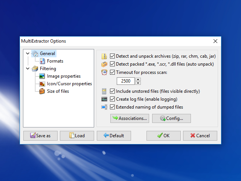Click the alarm clock icon beside Timeout
Screen dimensions: 241x181
tap(104, 72)
